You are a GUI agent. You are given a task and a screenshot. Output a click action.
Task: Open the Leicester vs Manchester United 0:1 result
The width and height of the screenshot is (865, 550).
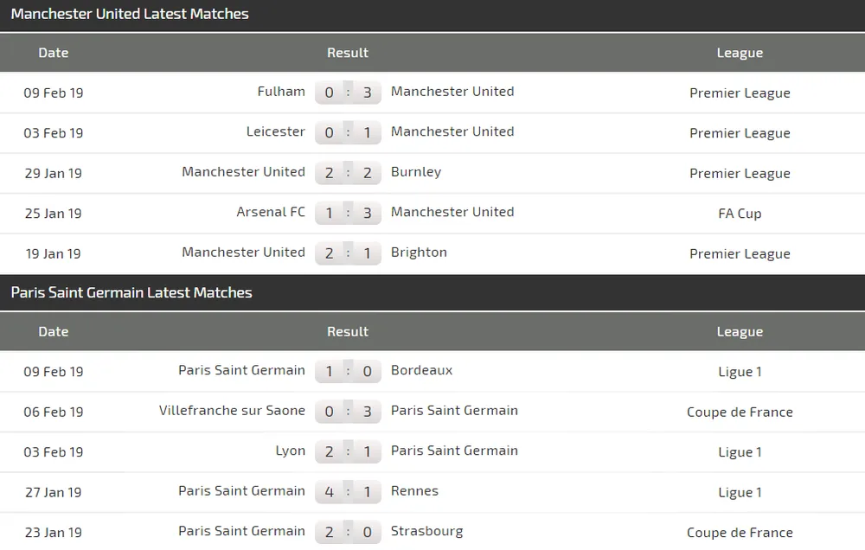tap(348, 132)
